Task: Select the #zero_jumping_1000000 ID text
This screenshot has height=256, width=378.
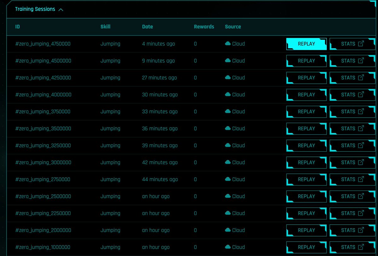Action: click(x=43, y=247)
